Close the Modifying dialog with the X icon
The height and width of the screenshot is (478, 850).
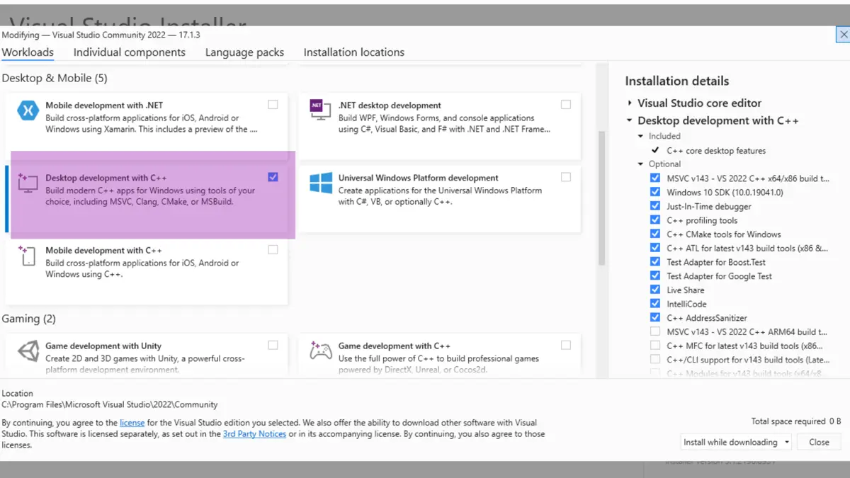point(843,34)
